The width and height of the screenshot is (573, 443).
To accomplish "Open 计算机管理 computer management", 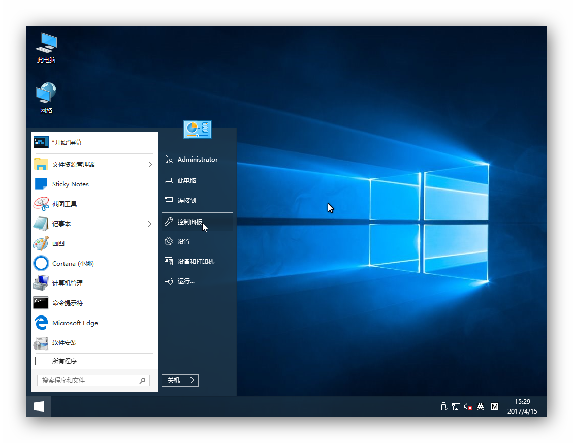I will tap(67, 283).
